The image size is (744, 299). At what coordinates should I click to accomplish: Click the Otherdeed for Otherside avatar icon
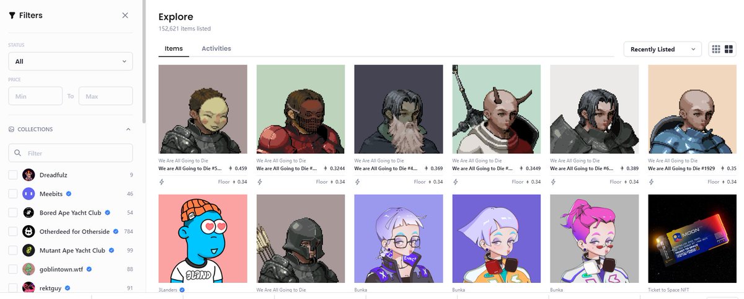[x=29, y=231]
